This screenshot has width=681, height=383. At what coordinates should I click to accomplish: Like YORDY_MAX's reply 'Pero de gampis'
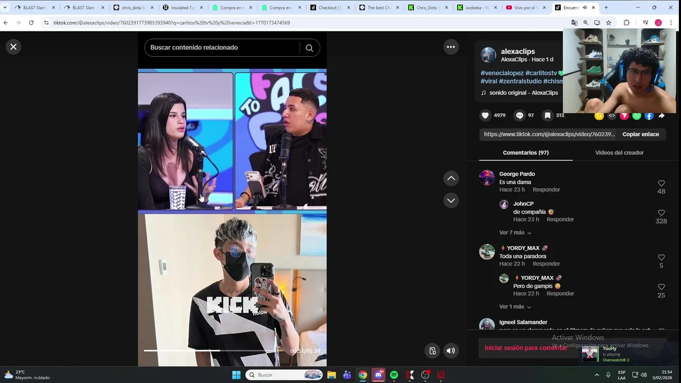(661, 287)
